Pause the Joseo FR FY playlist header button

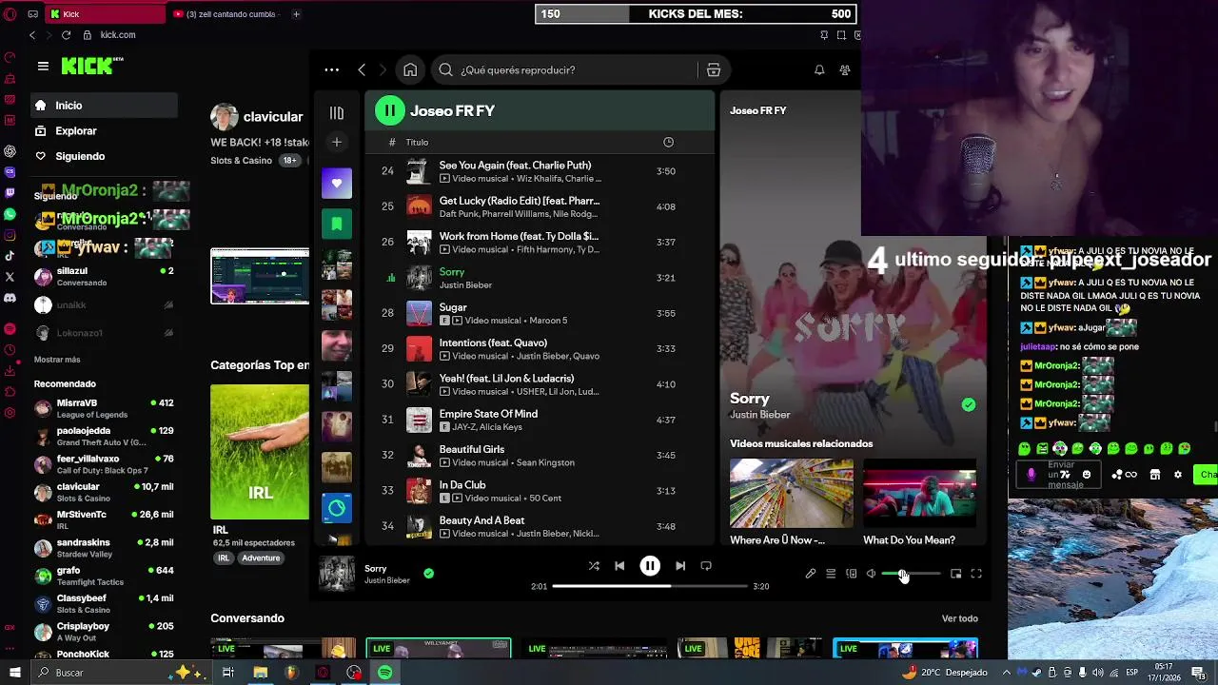(x=389, y=110)
